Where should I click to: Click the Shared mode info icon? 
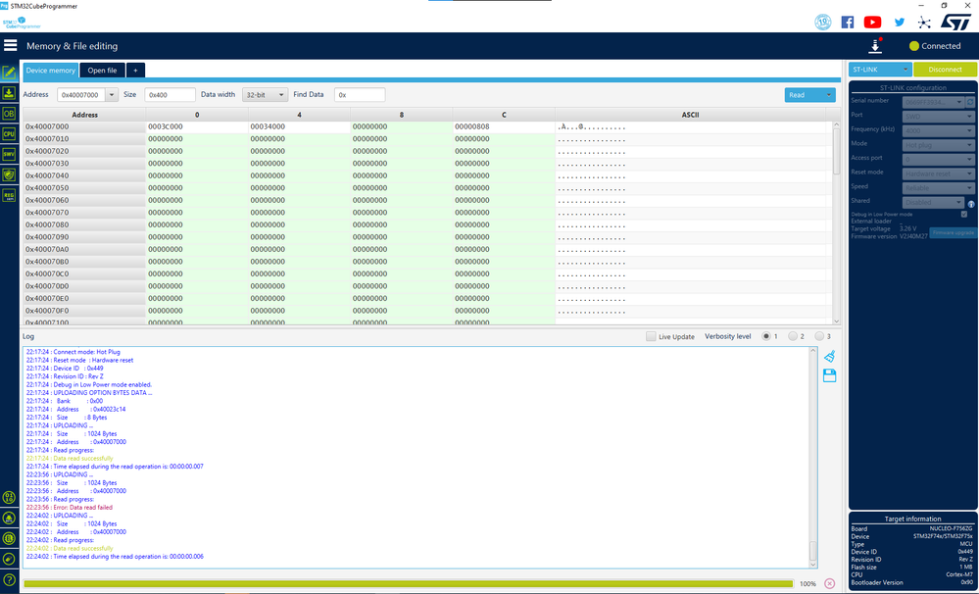971,204
